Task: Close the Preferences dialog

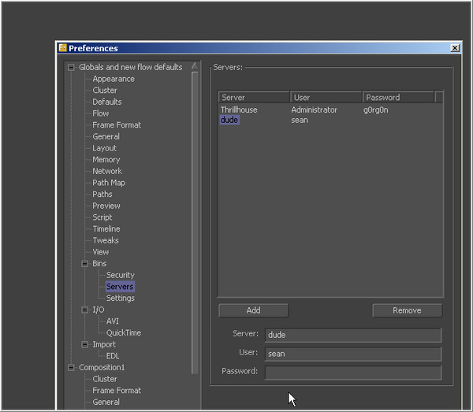Action: 455,48
